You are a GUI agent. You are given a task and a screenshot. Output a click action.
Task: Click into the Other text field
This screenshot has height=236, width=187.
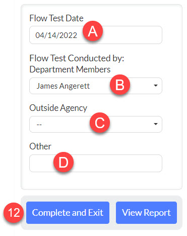click(x=96, y=163)
